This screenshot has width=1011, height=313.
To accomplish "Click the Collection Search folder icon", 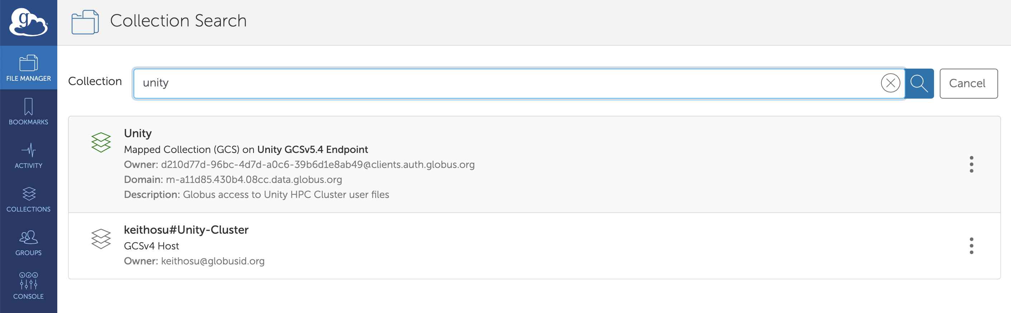I will click(x=85, y=22).
